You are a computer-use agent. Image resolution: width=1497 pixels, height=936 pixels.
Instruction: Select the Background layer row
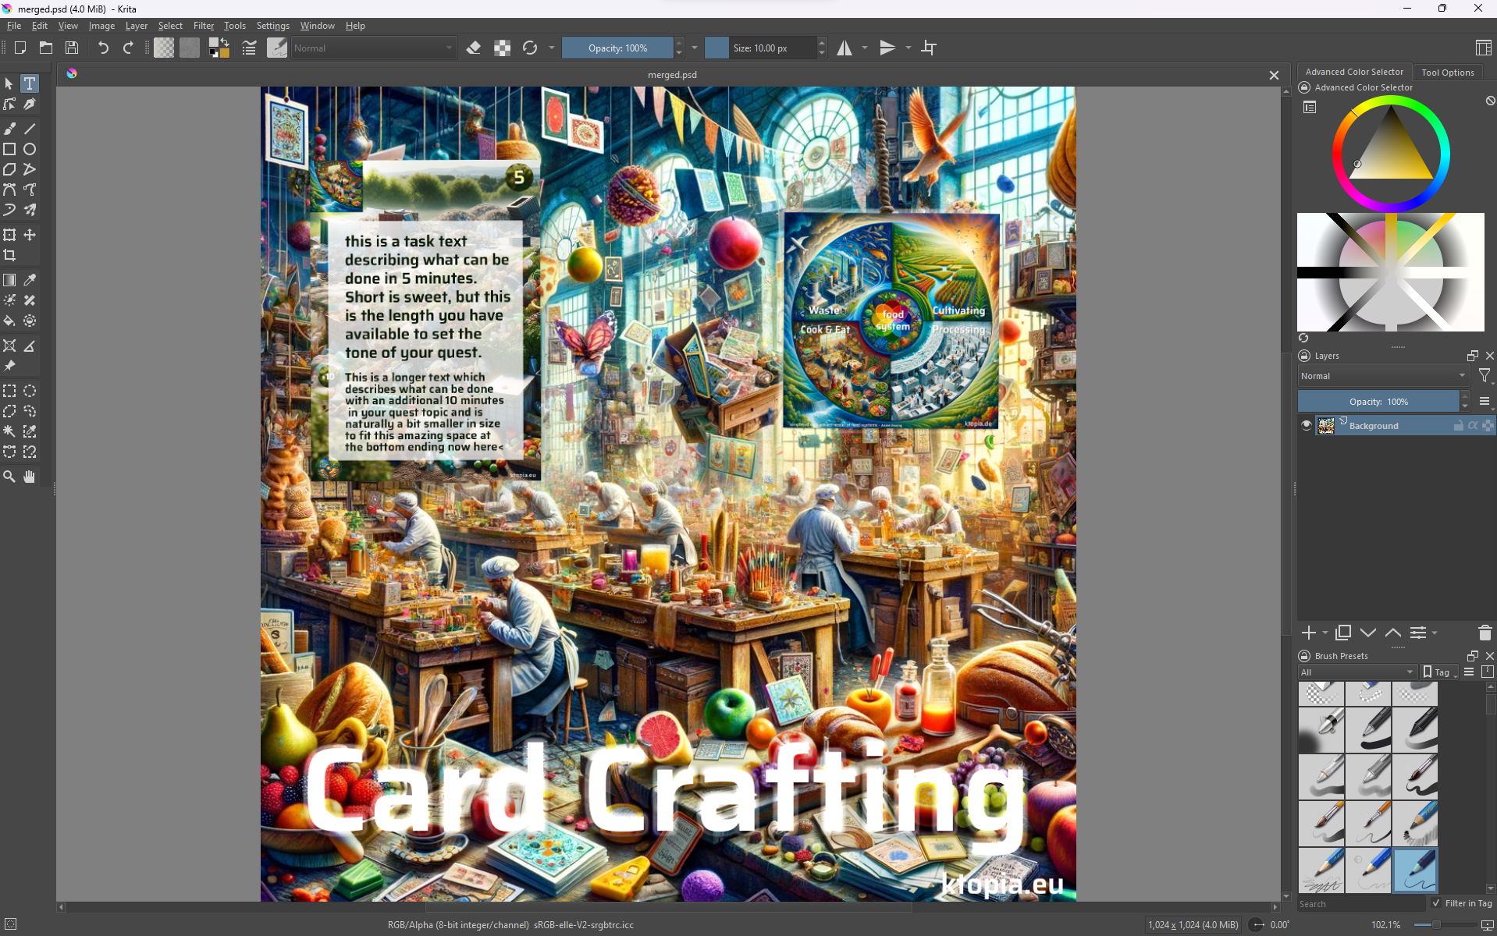click(x=1397, y=425)
